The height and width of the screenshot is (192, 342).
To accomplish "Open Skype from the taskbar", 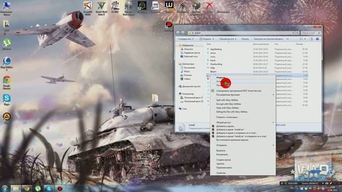I will click(x=49, y=188).
